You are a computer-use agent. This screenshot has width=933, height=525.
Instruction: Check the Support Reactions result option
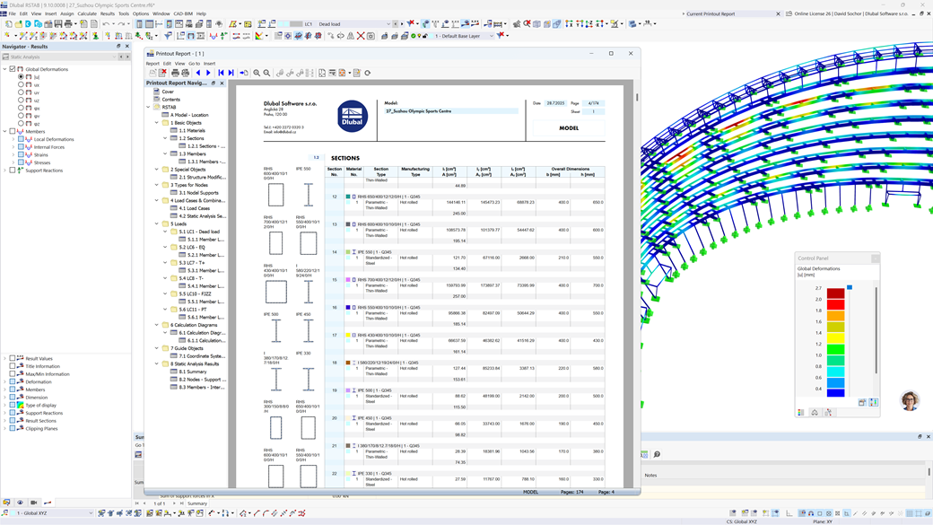pos(12,171)
